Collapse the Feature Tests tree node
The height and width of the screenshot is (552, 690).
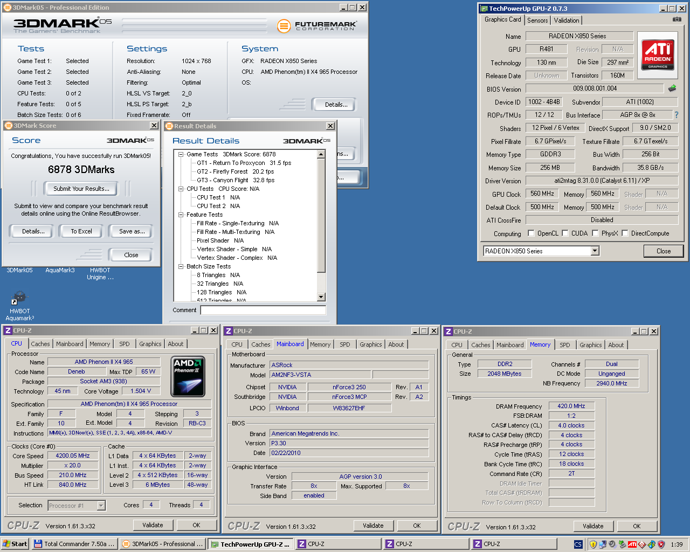pos(181,215)
